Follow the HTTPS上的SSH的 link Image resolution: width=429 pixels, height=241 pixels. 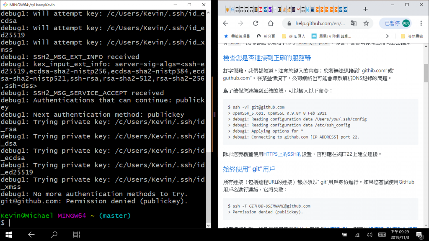[282, 154]
